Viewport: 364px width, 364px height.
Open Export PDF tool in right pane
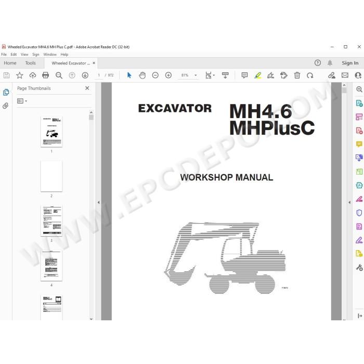359,103
